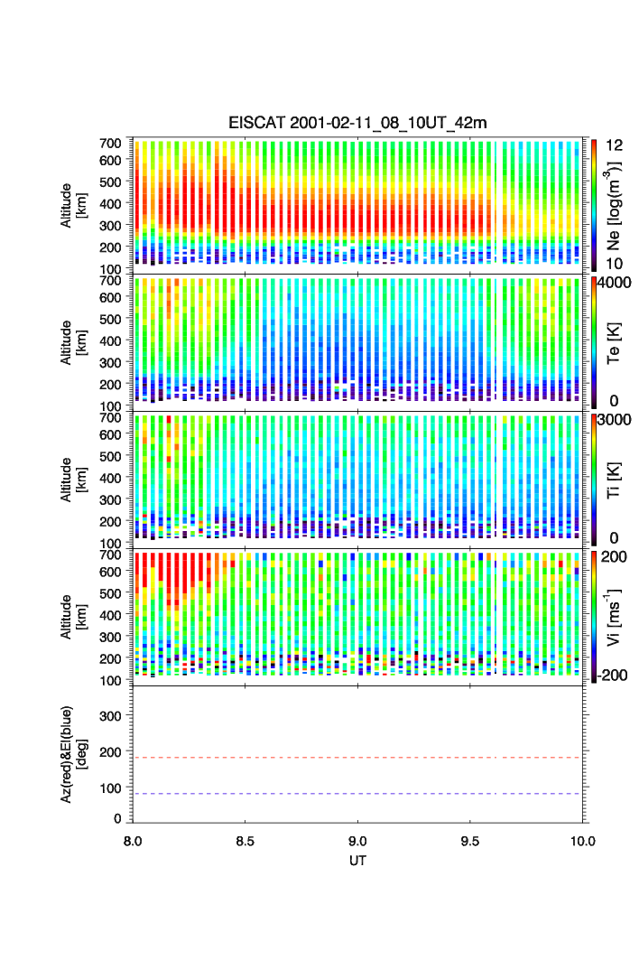Select the 8.0 tick label on the UT axis
The image size is (639, 960).
tap(133, 841)
